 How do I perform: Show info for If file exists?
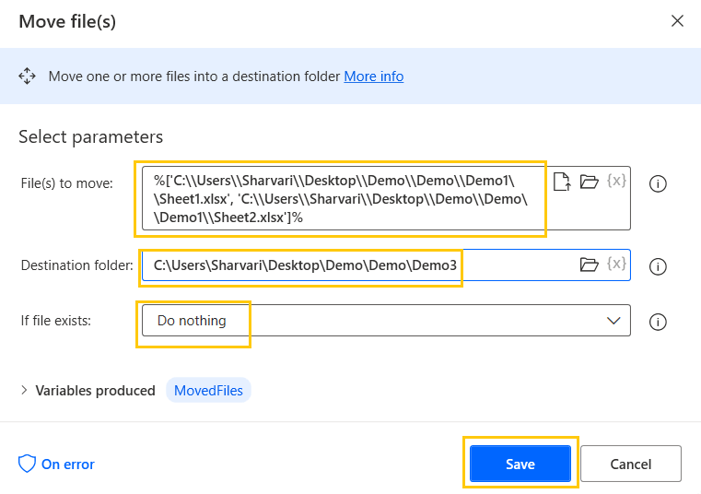point(658,322)
